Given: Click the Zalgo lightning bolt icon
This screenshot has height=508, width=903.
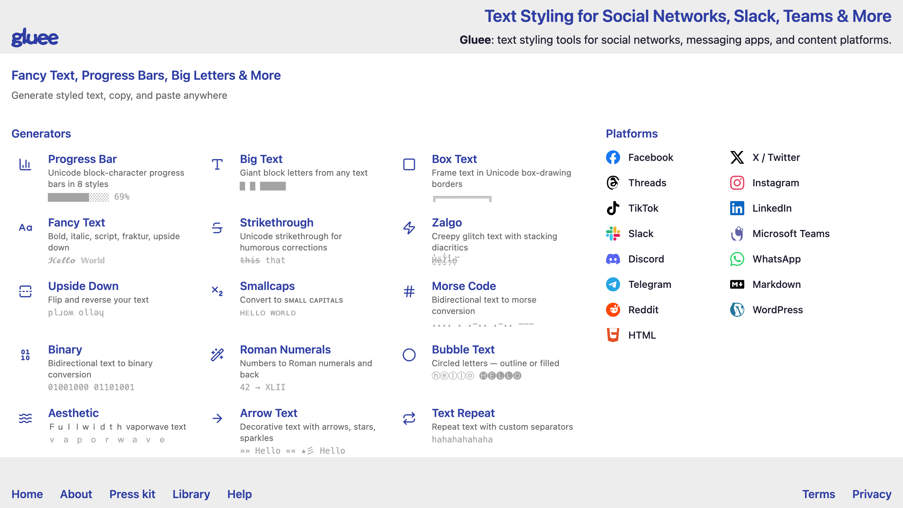Looking at the screenshot, I should pos(409,228).
